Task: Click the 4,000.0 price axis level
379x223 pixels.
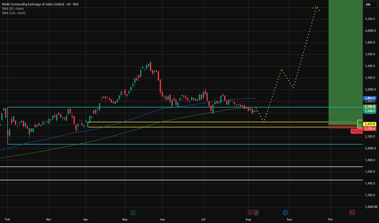Action: coord(370,31)
